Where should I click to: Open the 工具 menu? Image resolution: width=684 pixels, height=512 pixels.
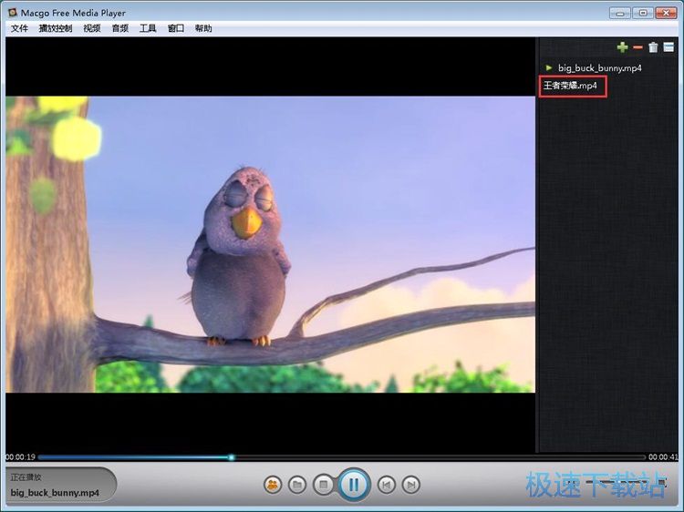point(148,28)
